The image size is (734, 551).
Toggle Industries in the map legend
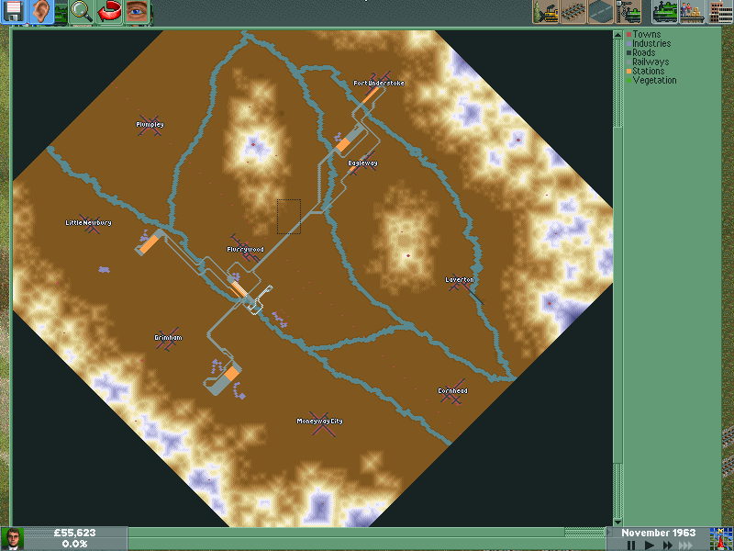click(649, 43)
